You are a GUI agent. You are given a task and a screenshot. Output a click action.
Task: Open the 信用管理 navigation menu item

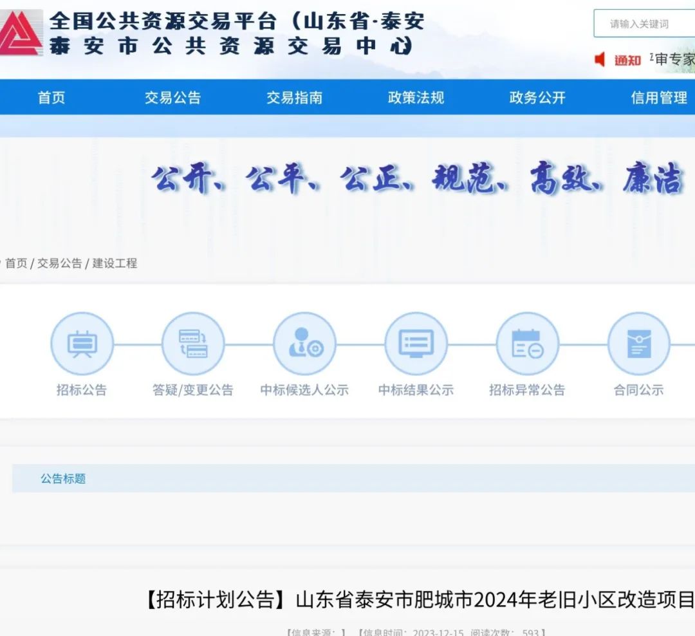(x=659, y=98)
